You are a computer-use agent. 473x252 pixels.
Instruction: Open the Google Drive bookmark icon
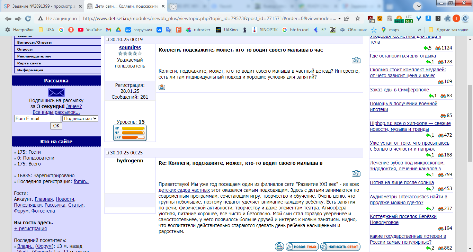118,30
